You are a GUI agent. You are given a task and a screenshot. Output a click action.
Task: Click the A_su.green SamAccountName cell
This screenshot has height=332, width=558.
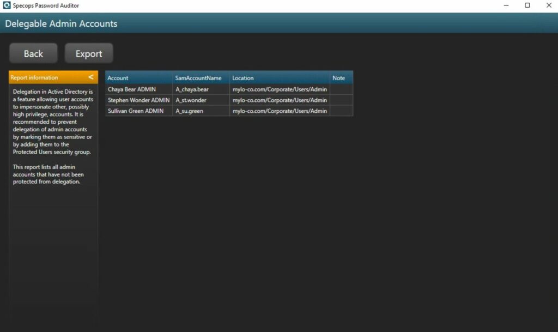coord(201,111)
